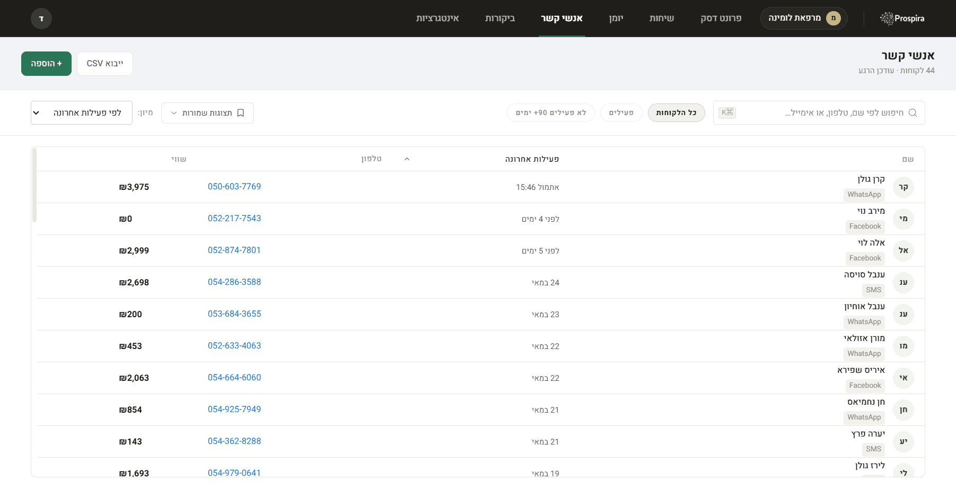Click avatar יע of יערה פרץ
This screenshot has height=488, width=956.
coord(904,441)
